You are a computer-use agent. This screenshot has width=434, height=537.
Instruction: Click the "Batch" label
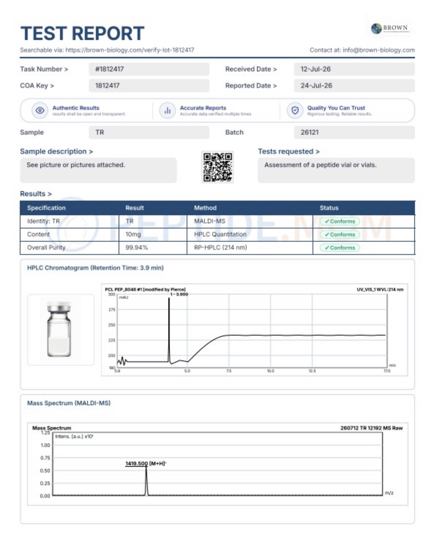[x=234, y=132]
